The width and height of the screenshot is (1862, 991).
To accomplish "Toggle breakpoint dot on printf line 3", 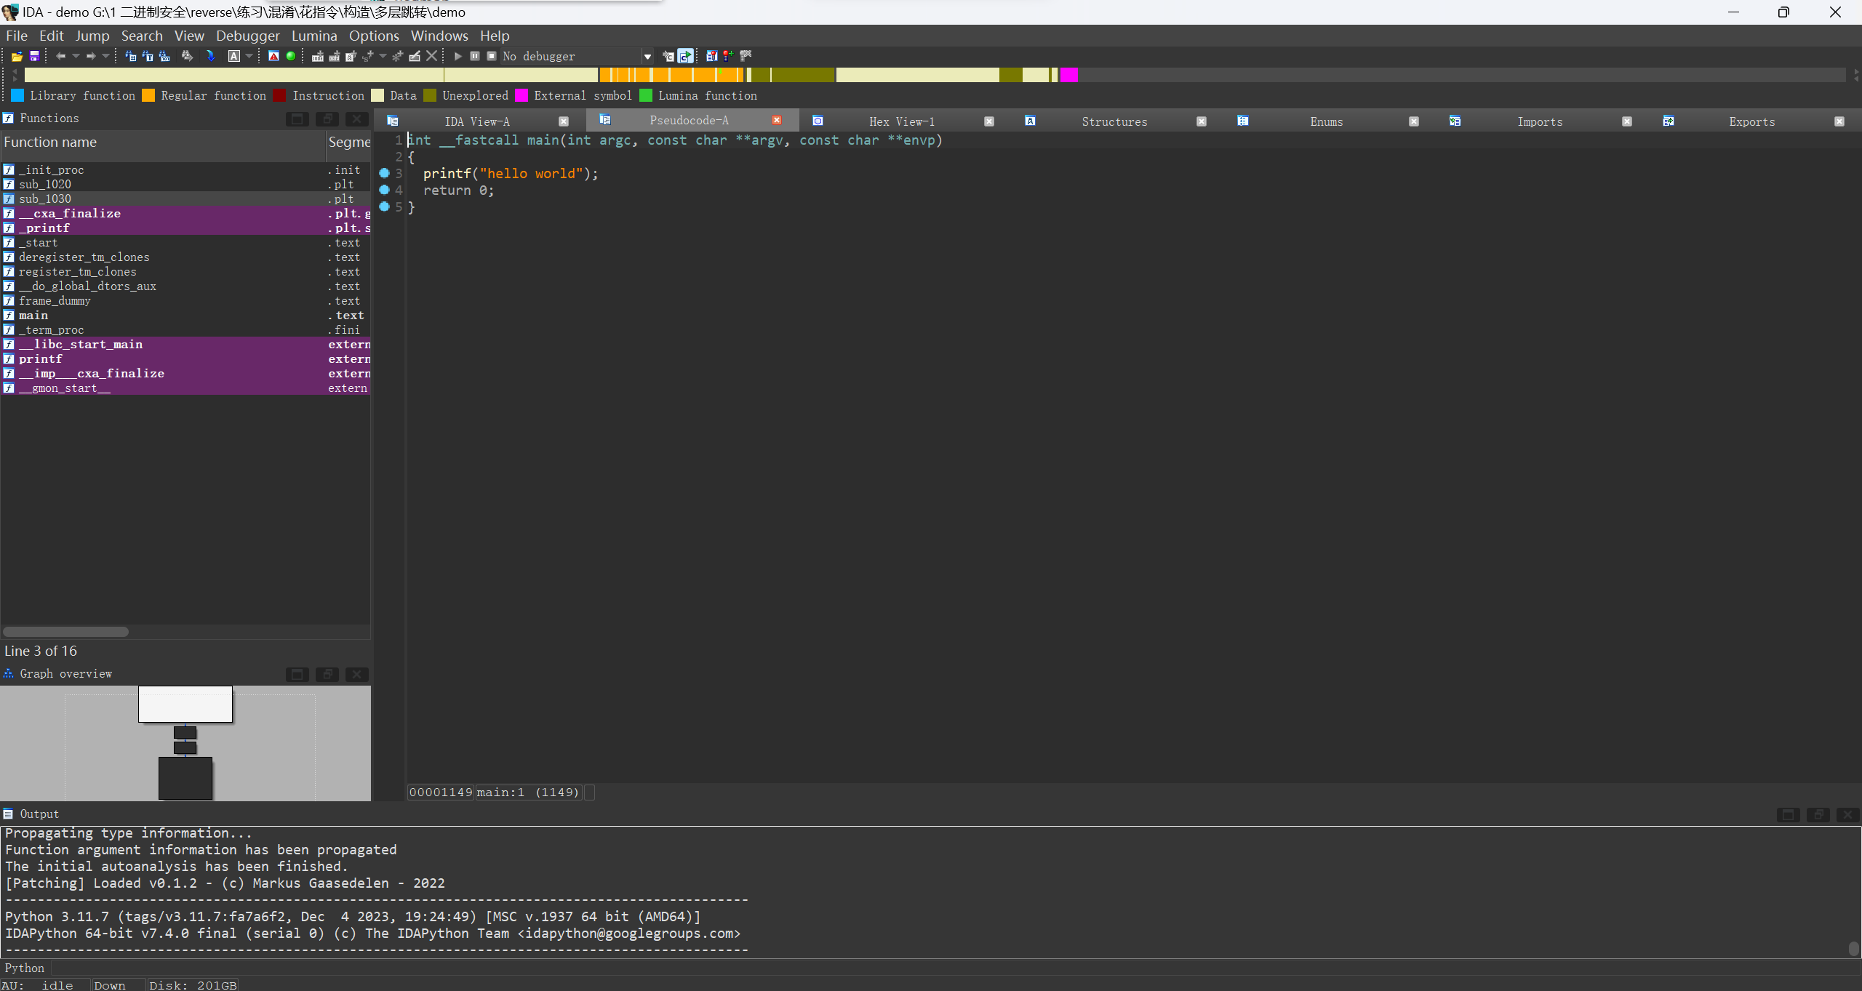I will click(x=385, y=173).
